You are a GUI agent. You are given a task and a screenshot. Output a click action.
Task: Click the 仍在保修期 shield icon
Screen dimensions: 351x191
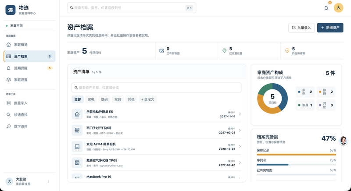[x=287, y=51]
